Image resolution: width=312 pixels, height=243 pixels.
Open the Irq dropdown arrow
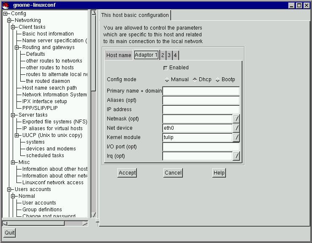tap(236, 156)
